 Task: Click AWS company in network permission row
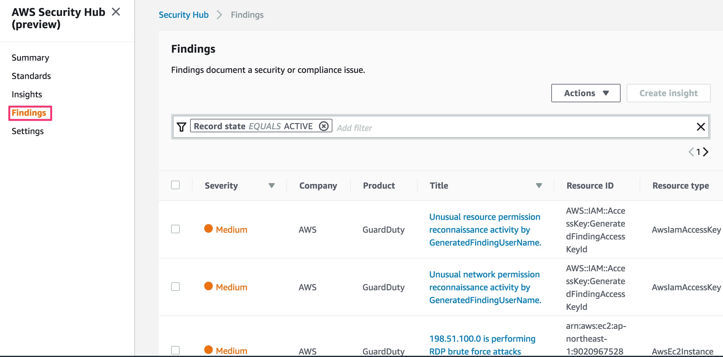coord(308,287)
